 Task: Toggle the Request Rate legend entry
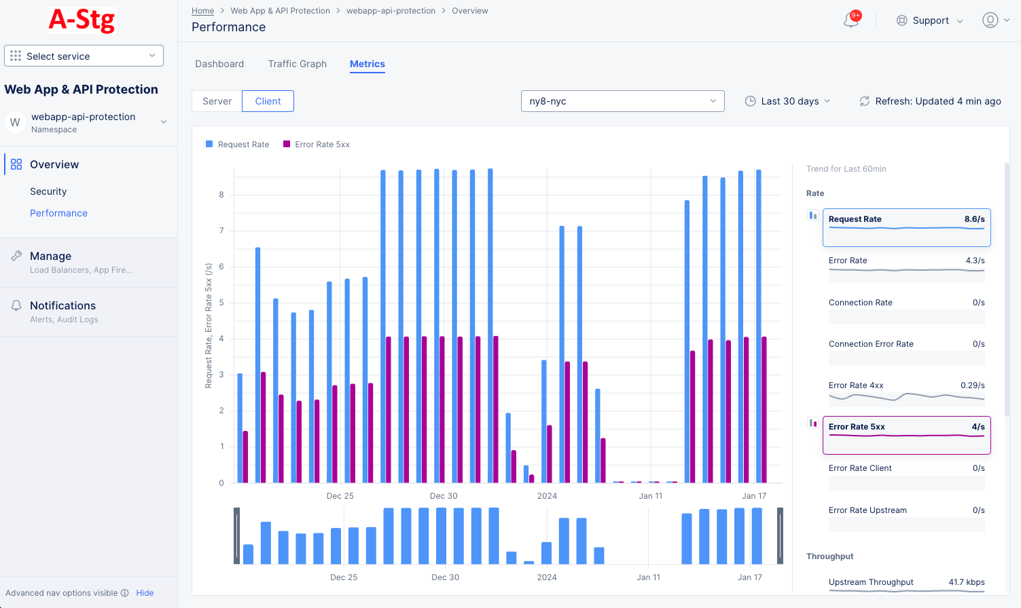click(x=236, y=144)
